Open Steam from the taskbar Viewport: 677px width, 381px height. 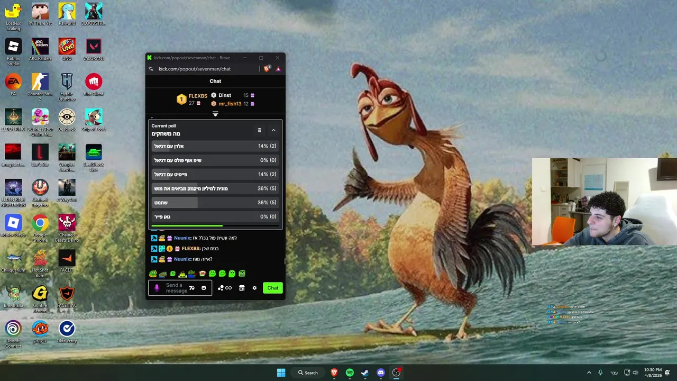365,373
